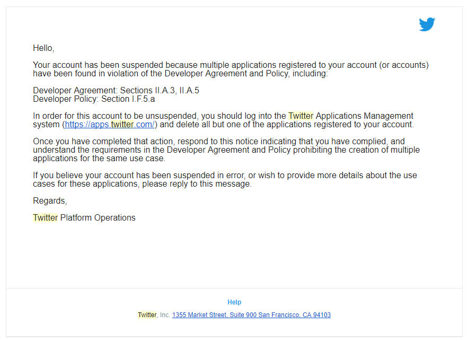Click the 'Twitter, Inc.' footer text

pyautogui.click(x=154, y=314)
